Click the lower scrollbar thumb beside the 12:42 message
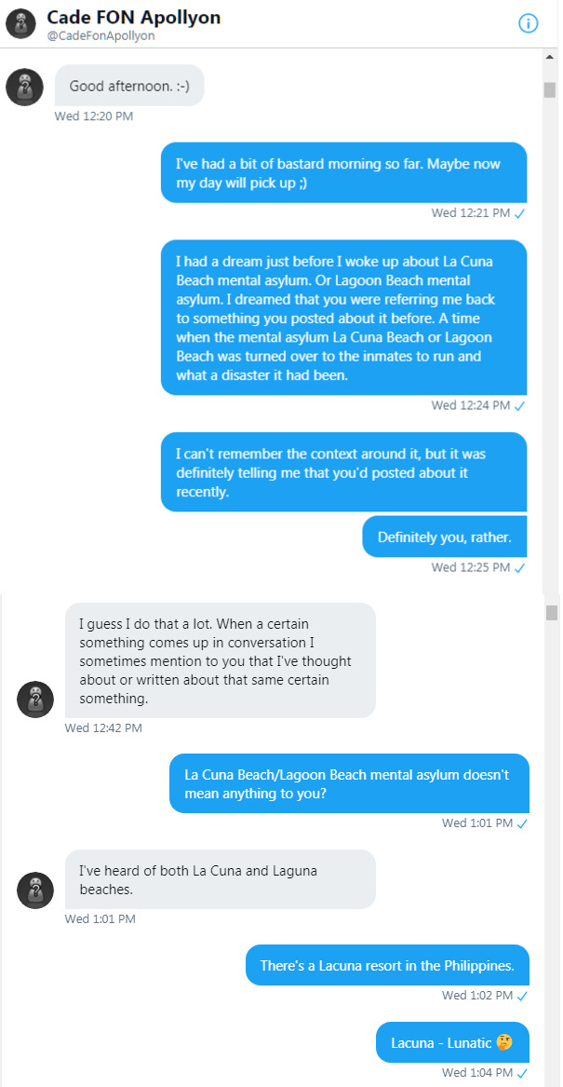The image size is (563, 1087). [x=550, y=612]
